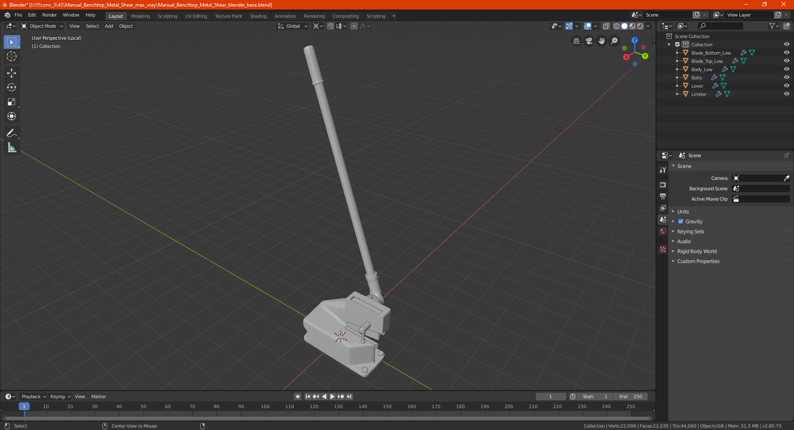Jump to the animation start frame
Viewport: 794px width, 430px height.
308,397
